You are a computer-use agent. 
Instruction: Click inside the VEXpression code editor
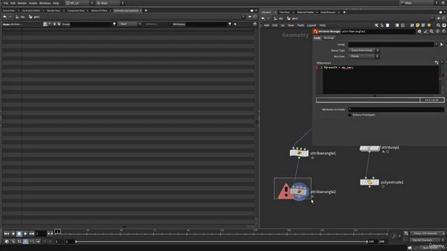pos(381,79)
